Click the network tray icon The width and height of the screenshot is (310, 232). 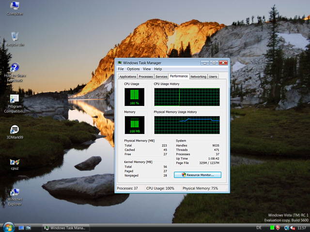tap(286, 228)
